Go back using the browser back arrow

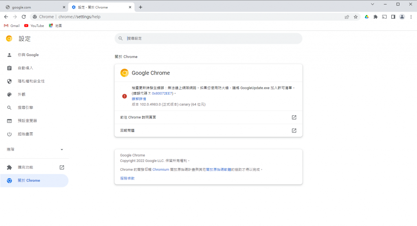[x=6, y=17]
